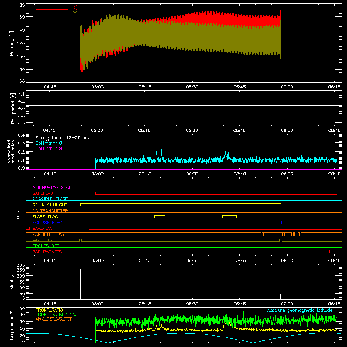Screen dimensions: 347x347
Task: Click the 'Energy band: 12-25 keV' text
Action: tap(63, 138)
